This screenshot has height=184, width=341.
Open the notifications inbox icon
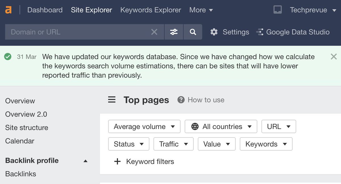(x=277, y=10)
